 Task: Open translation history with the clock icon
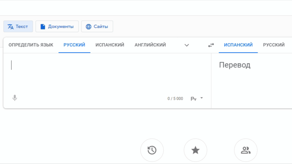(152, 150)
